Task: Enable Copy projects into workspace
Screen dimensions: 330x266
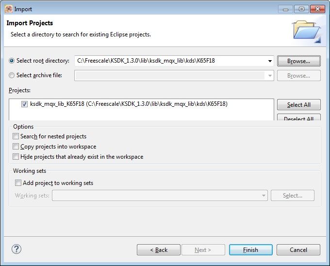Action: (16, 147)
